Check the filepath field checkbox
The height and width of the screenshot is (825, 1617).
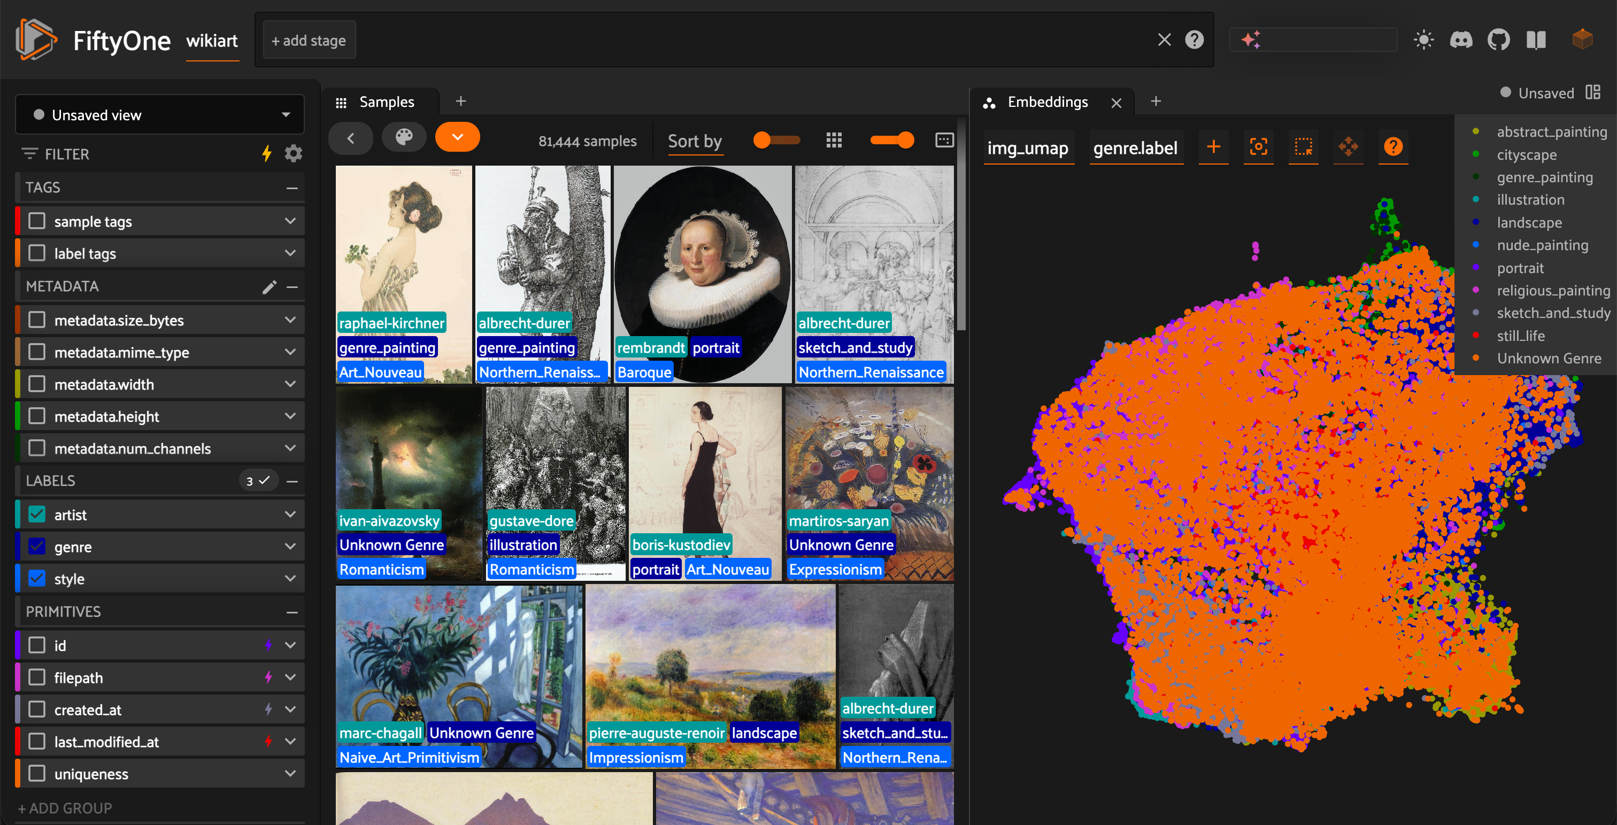point(37,677)
